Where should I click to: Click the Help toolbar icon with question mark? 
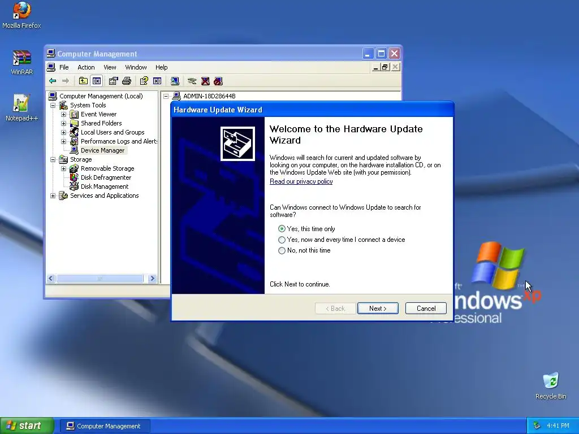point(144,81)
